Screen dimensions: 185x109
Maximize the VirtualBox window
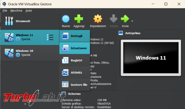pos(166,4)
